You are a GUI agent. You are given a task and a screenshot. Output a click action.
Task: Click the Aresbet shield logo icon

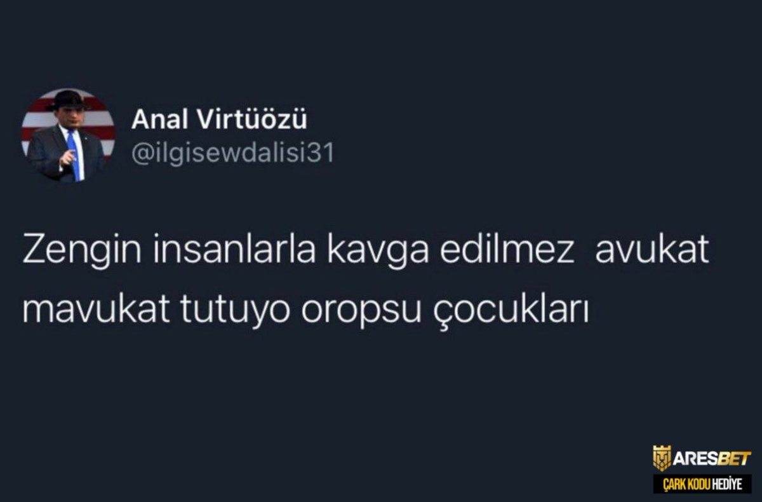point(662,458)
